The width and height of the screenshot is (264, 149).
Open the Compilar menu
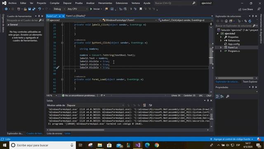[x=54, y=3]
